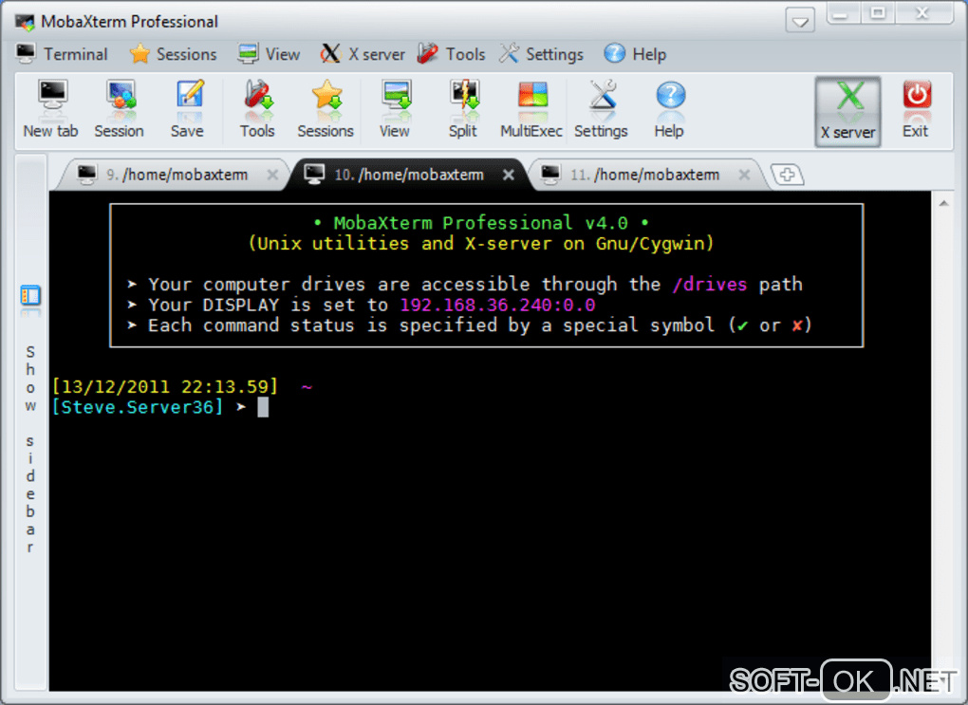
Task: Close tab 9 /home/mobaxterm
Action: click(x=272, y=176)
